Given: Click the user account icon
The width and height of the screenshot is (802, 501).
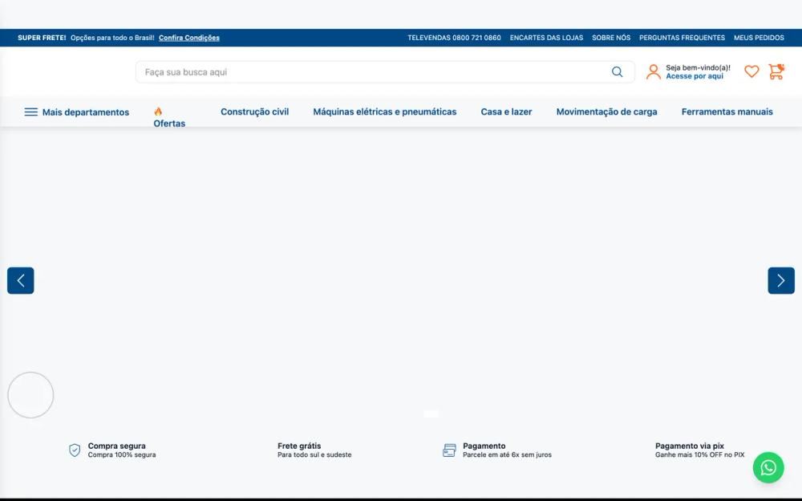Looking at the screenshot, I should point(654,71).
